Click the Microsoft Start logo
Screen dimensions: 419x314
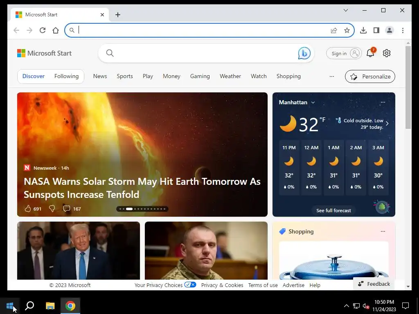[x=44, y=53]
